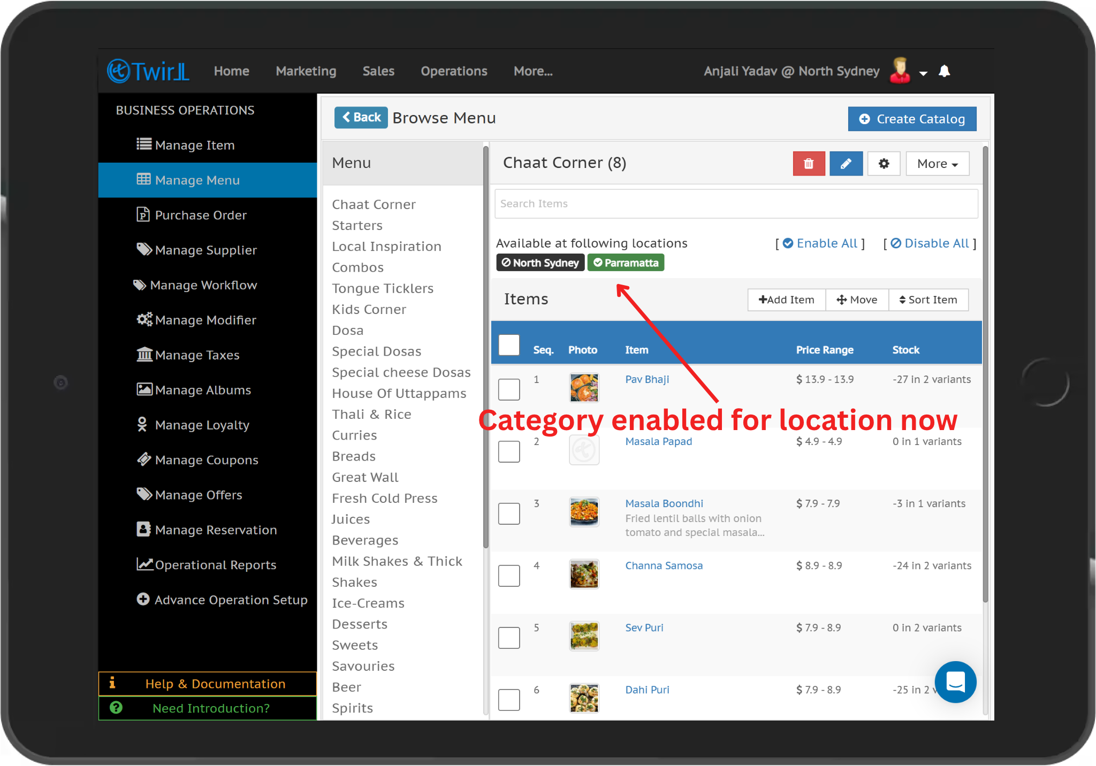
Task: Open the More... navigation menu
Action: pos(533,71)
